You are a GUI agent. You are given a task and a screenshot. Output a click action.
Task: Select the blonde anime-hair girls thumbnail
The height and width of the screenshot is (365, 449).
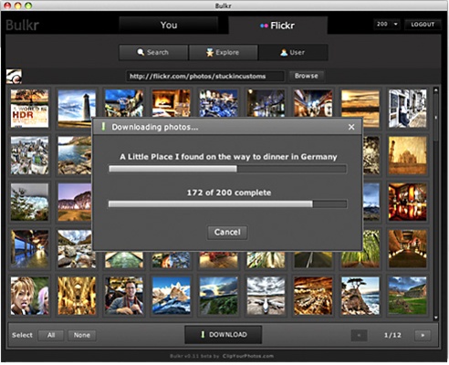pos(29,296)
